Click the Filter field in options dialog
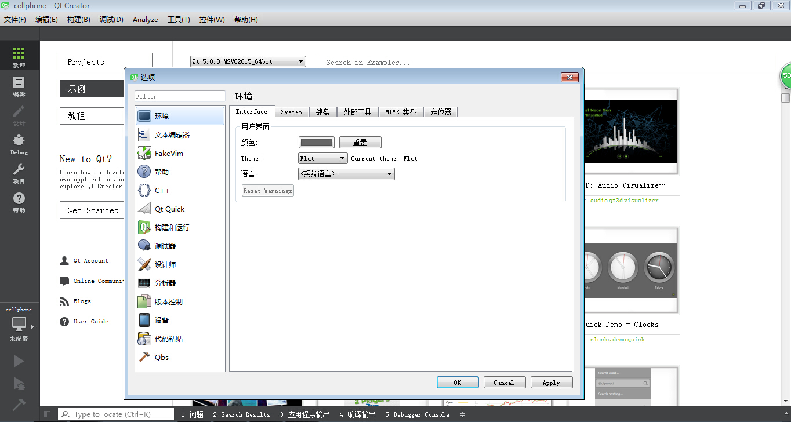The height and width of the screenshot is (422, 791). click(180, 96)
